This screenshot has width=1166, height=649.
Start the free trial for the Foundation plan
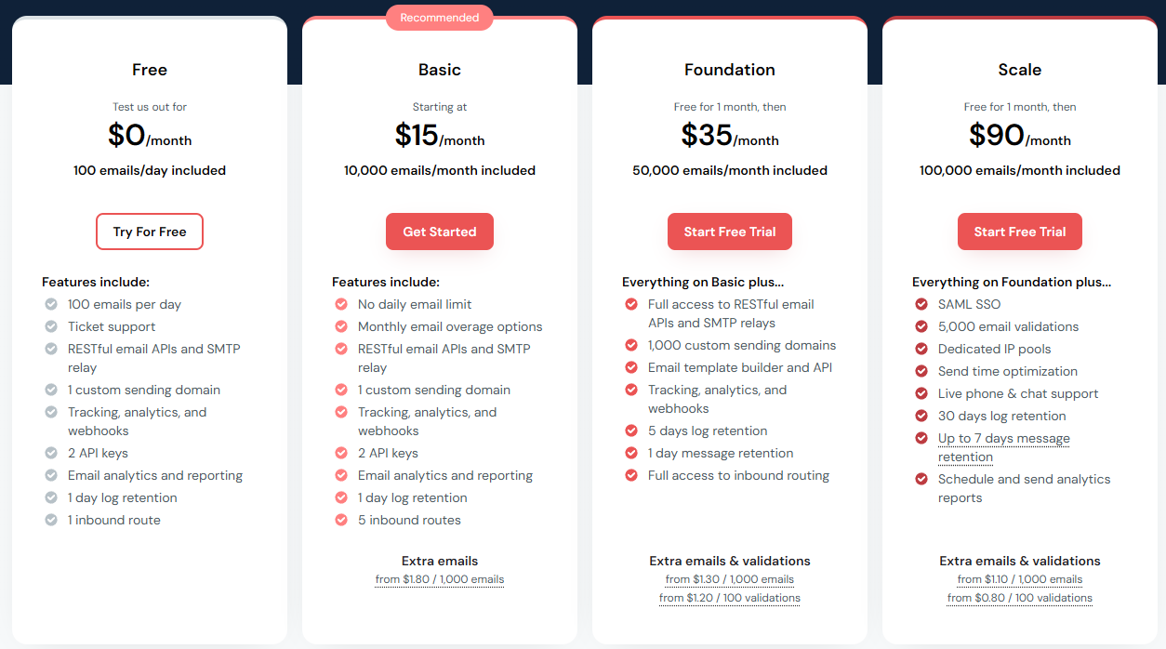[730, 232]
